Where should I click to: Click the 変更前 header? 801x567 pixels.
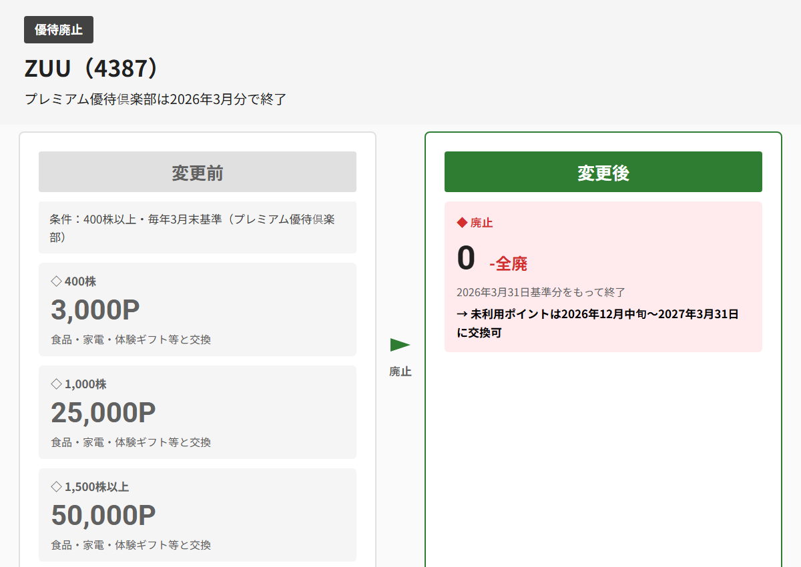click(x=198, y=172)
